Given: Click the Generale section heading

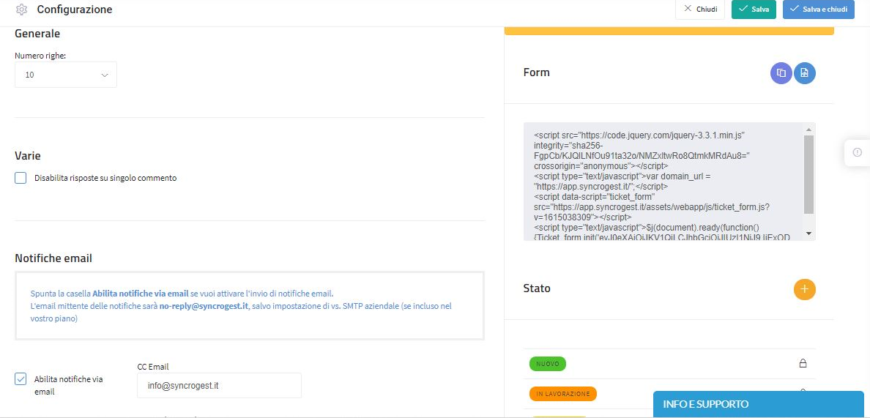Looking at the screenshot, I should pyautogui.click(x=37, y=34).
